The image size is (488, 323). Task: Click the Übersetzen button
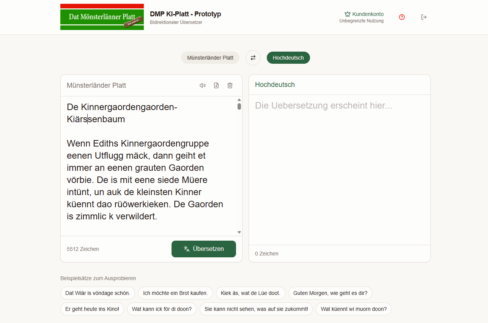point(204,249)
